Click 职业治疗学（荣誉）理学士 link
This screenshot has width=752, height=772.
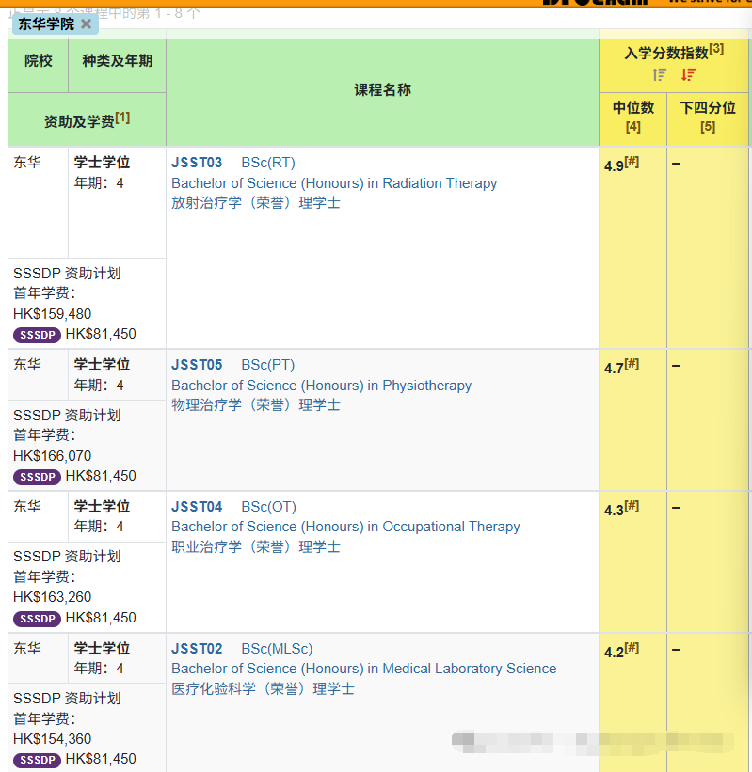coord(256,547)
